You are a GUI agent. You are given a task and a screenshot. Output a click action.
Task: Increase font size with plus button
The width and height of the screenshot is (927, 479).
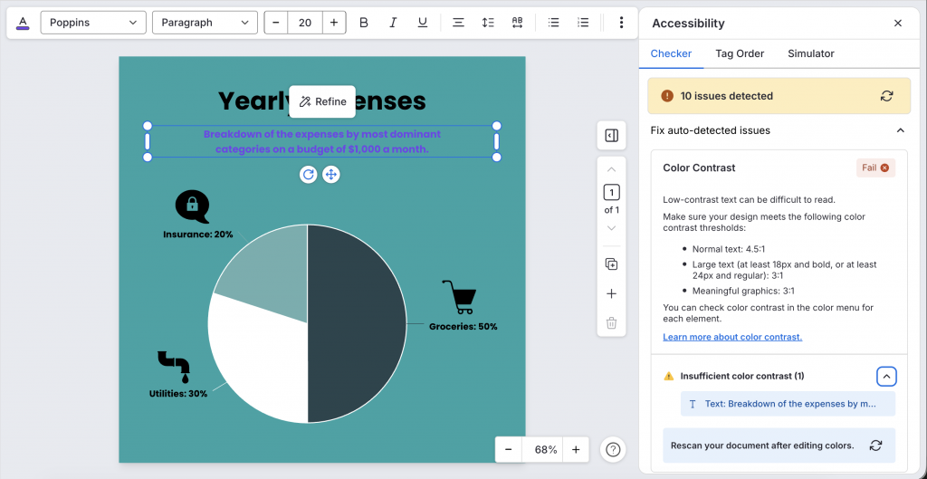(x=334, y=23)
